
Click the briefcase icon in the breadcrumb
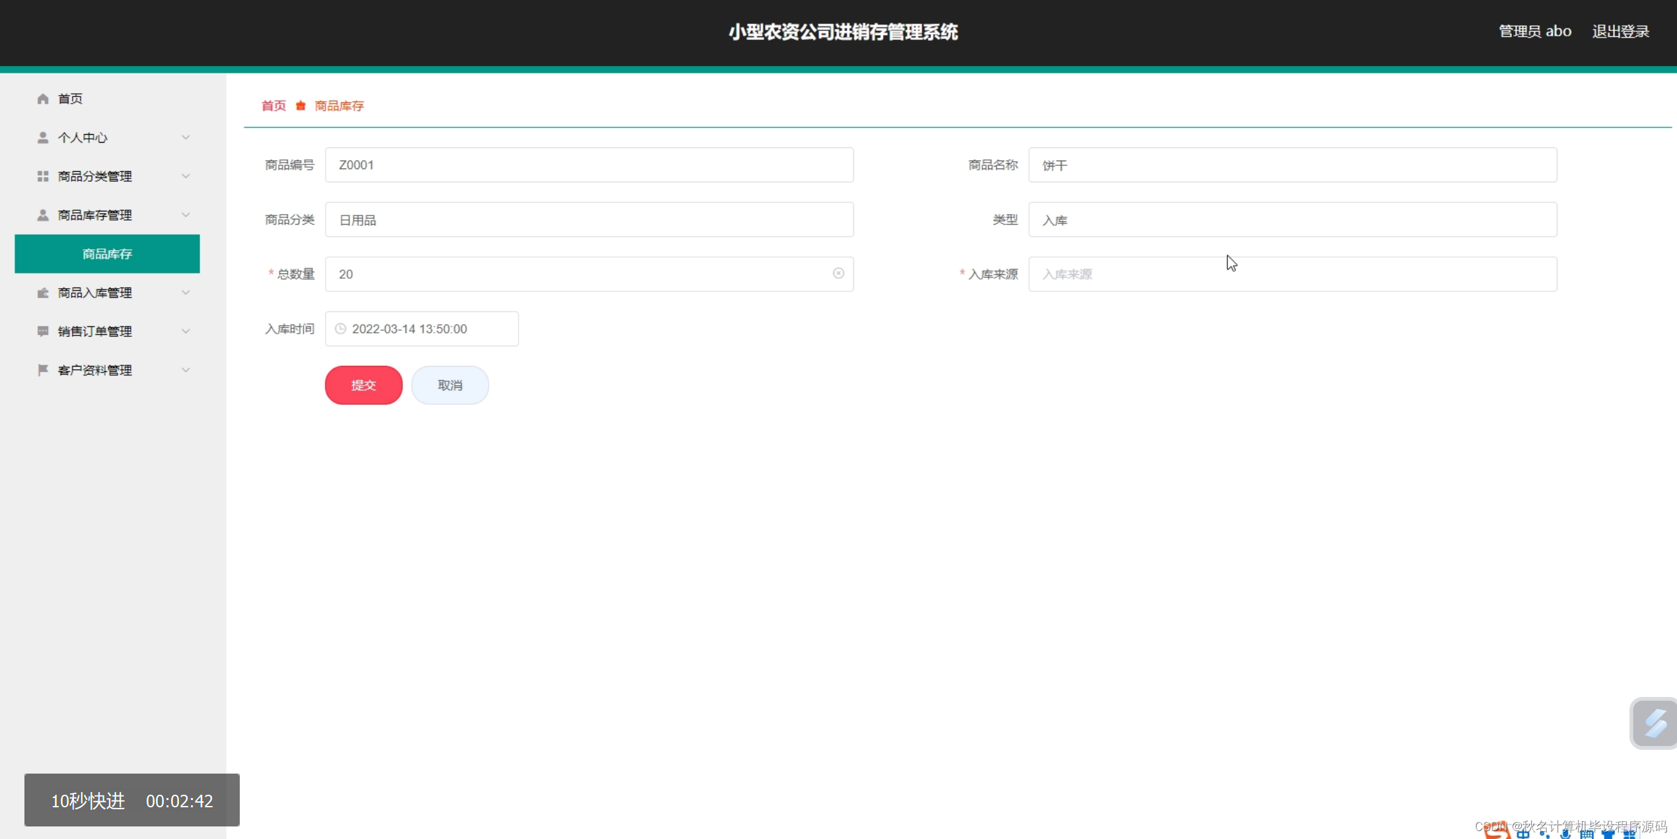click(x=301, y=105)
